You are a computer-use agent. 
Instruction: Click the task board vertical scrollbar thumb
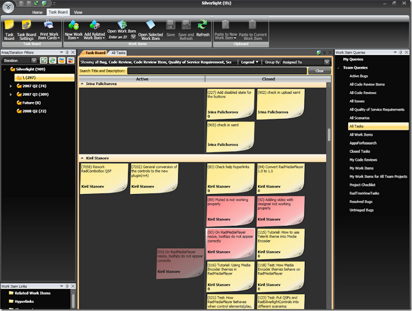point(329,135)
